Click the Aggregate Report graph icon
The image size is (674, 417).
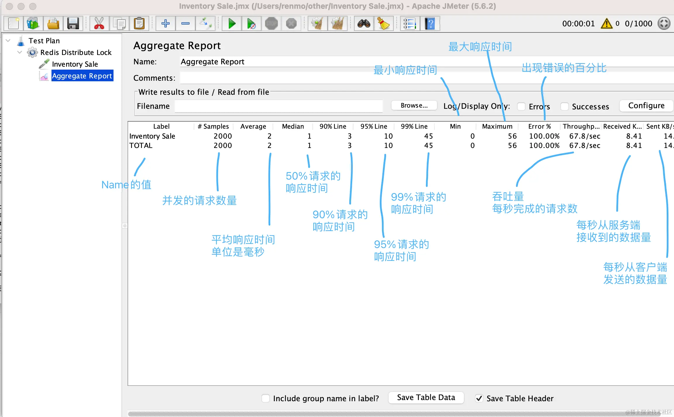(44, 76)
